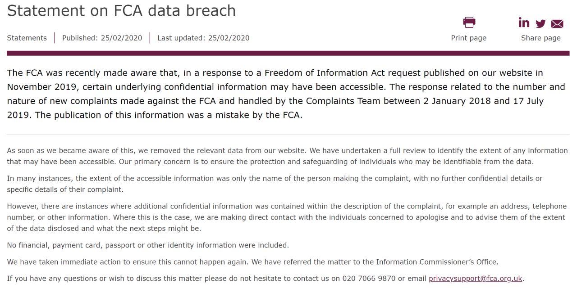Screen dimensions: 577x293
Task: Click the Published: 25/02/2020 date
Action: click(102, 38)
